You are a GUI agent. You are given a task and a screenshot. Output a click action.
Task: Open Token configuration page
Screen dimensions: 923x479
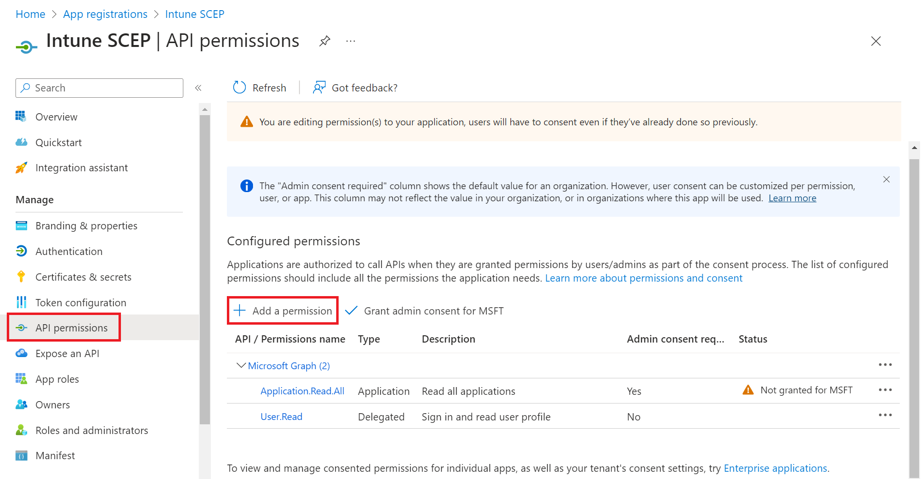81,302
